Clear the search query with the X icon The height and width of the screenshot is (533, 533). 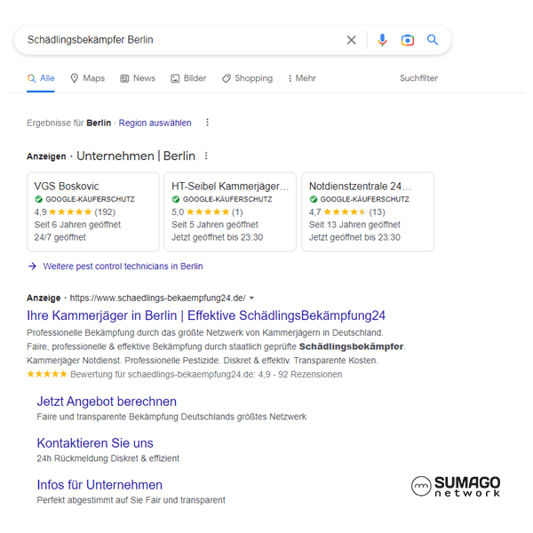pos(351,40)
